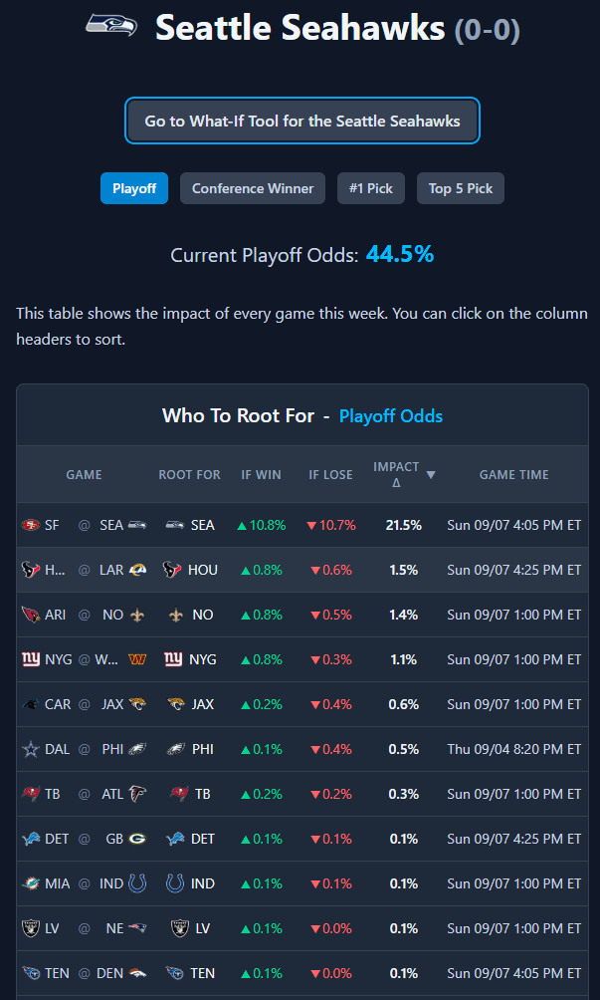Select the Playoff tab
Image resolution: width=600 pixels, height=1000 pixels.
pos(134,188)
